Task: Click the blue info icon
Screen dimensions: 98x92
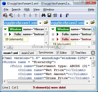Action: [61, 15]
